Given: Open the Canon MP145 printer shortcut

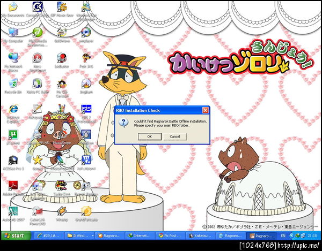Looking at the screenshot, I should point(38,137).
